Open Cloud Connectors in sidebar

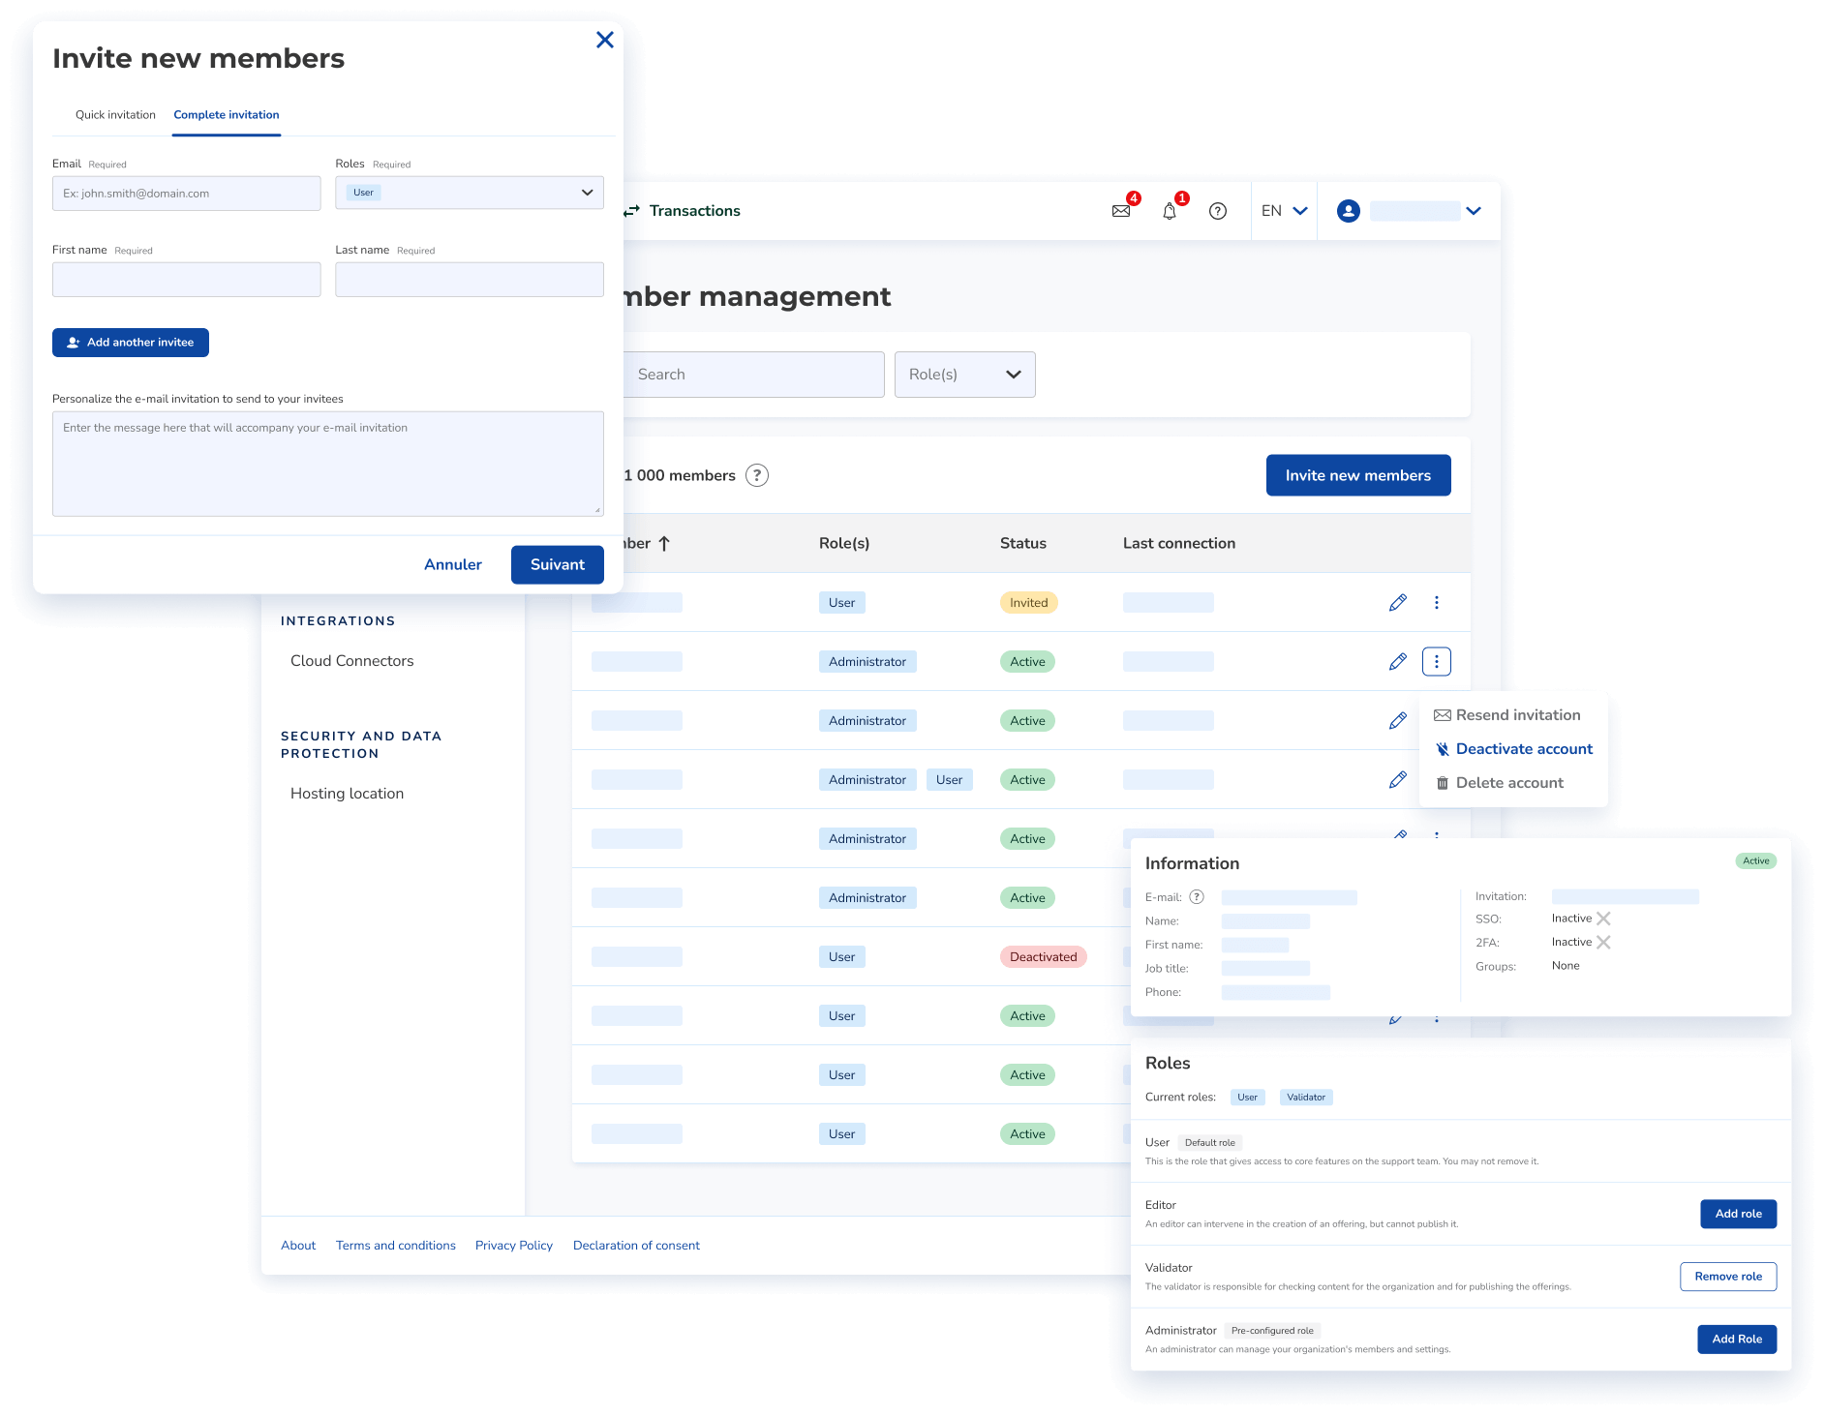click(x=352, y=661)
